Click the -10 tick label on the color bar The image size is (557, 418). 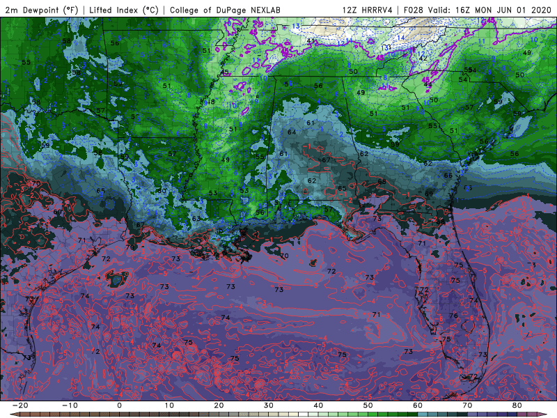click(70, 405)
